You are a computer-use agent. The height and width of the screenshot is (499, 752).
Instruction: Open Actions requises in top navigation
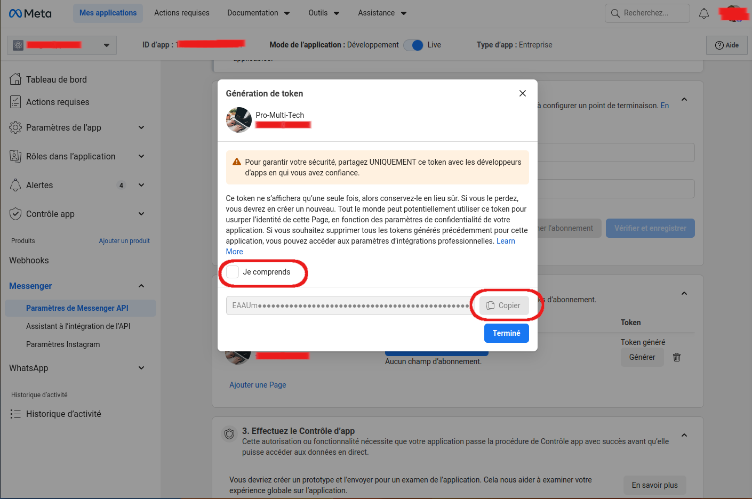click(x=182, y=13)
